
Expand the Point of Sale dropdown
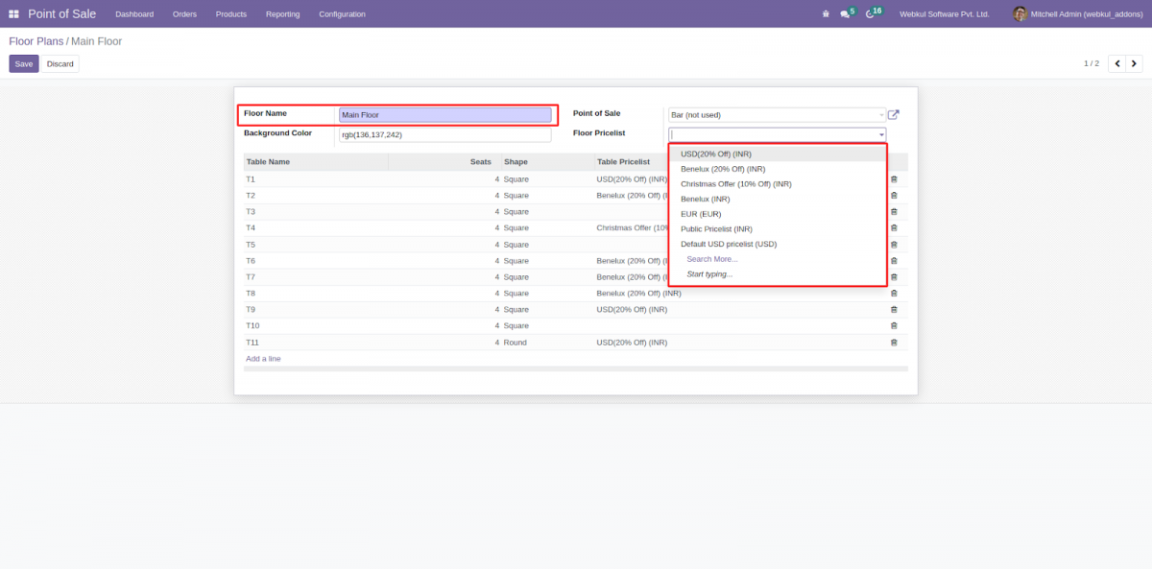[881, 113]
